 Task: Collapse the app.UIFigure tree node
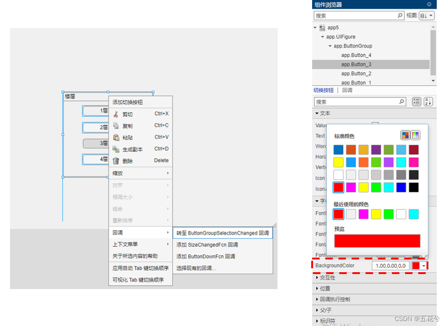point(322,36)
